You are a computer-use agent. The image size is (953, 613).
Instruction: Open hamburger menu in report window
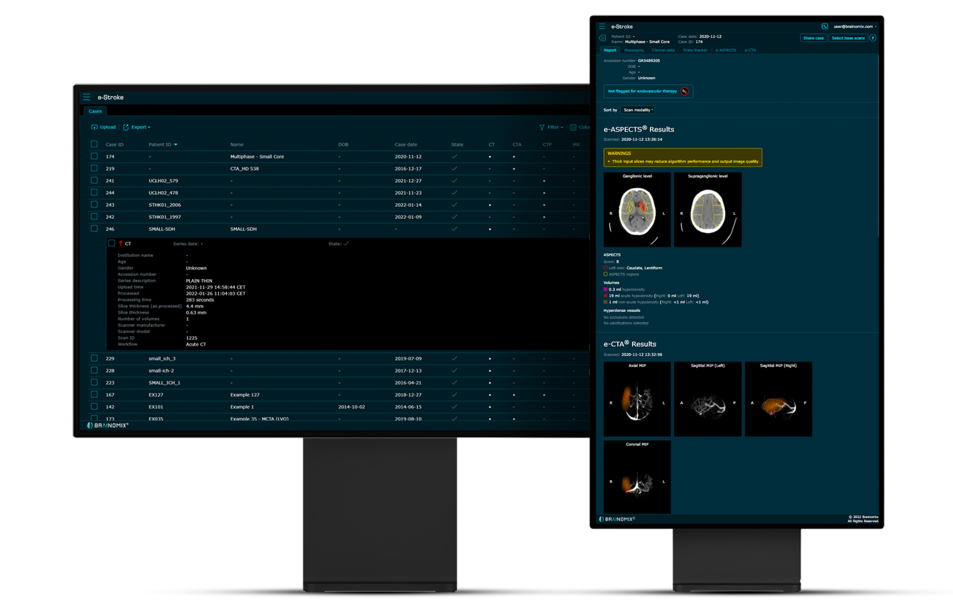[602, 27]
